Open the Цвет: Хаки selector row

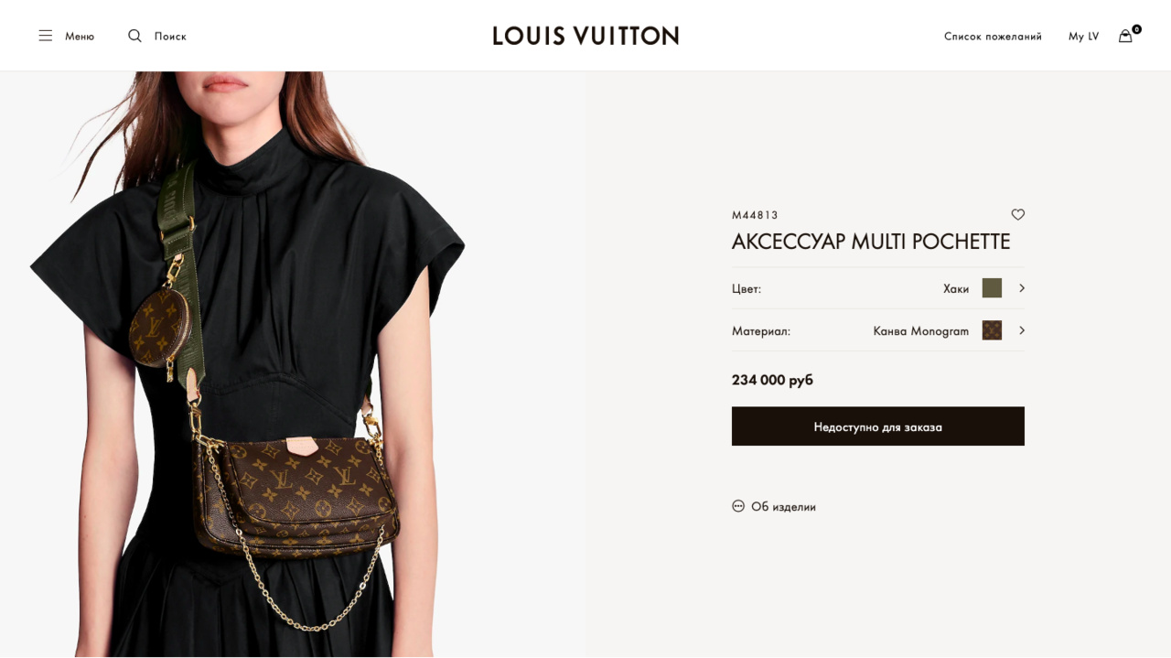pos(878,288)
